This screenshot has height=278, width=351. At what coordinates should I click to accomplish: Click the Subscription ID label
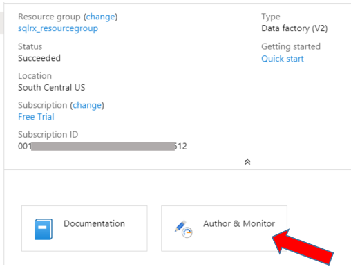pos(48,134)
